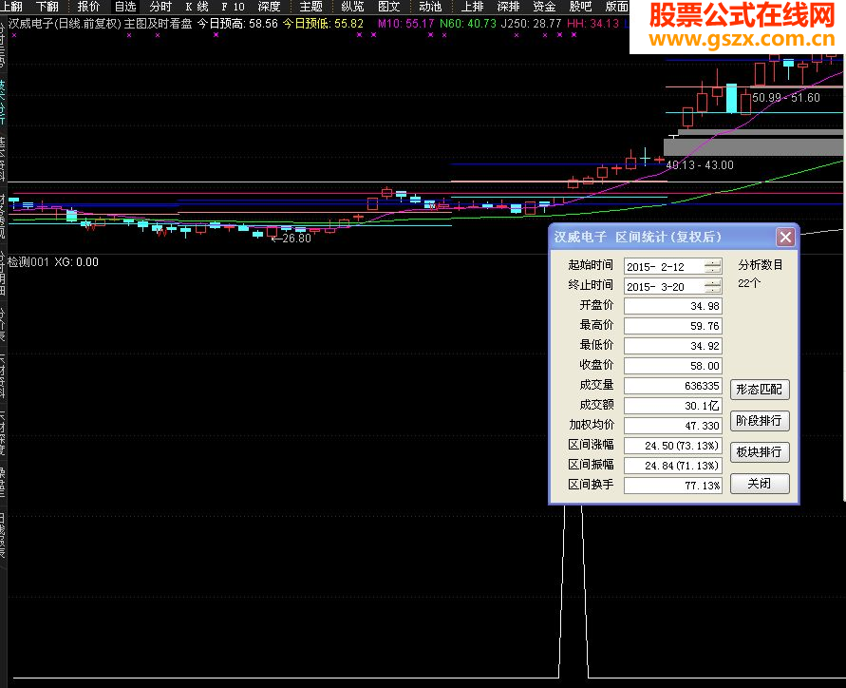
Task: Click the 50.99 - 51.60 gap label
Action: (786, 98)
